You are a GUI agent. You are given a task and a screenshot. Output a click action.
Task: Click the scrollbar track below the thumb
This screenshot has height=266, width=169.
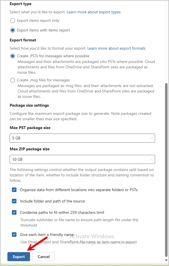point(166,256)
